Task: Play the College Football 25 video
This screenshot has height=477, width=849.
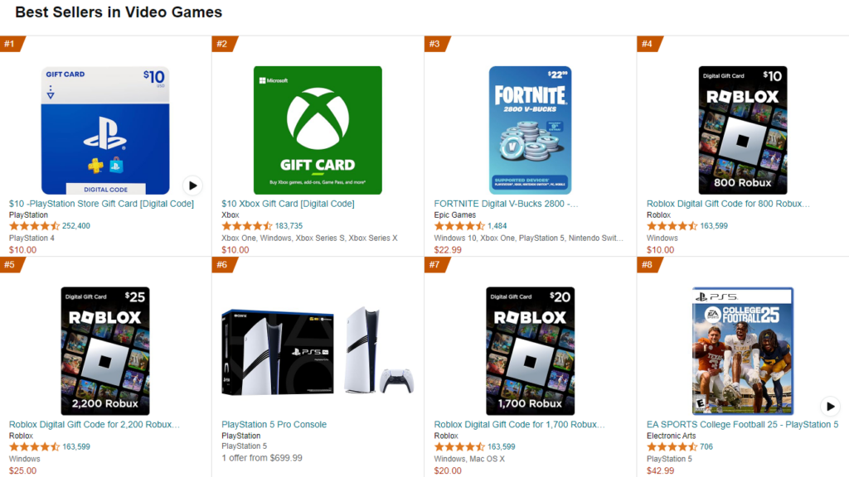Action: [830, 406]
